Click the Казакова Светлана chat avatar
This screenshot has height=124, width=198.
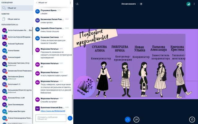tap(37, 38)
